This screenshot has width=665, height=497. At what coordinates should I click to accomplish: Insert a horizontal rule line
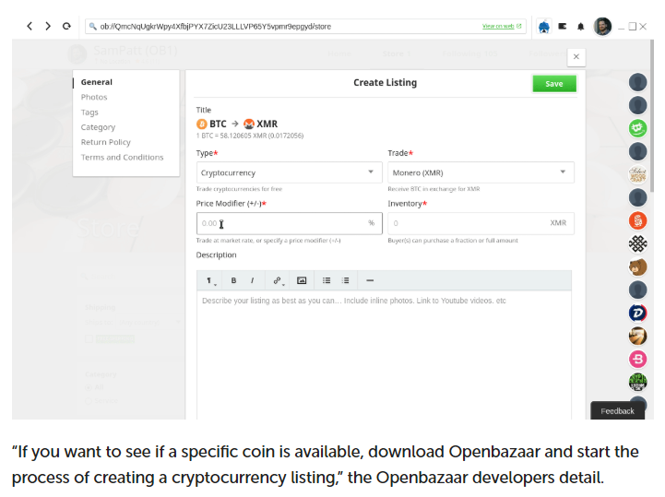370,280
